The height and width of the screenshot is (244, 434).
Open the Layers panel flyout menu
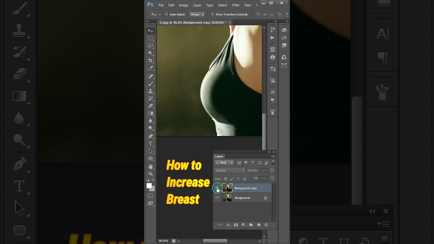click(x=273, y=156)
